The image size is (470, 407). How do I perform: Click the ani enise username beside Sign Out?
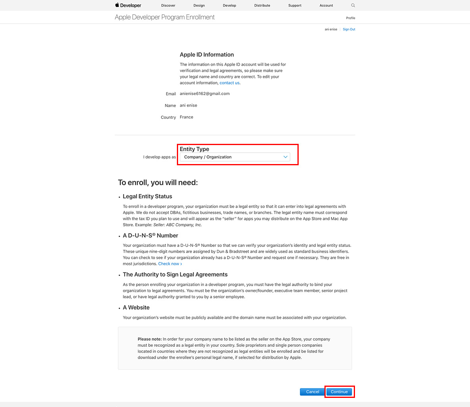coord(331,29)
